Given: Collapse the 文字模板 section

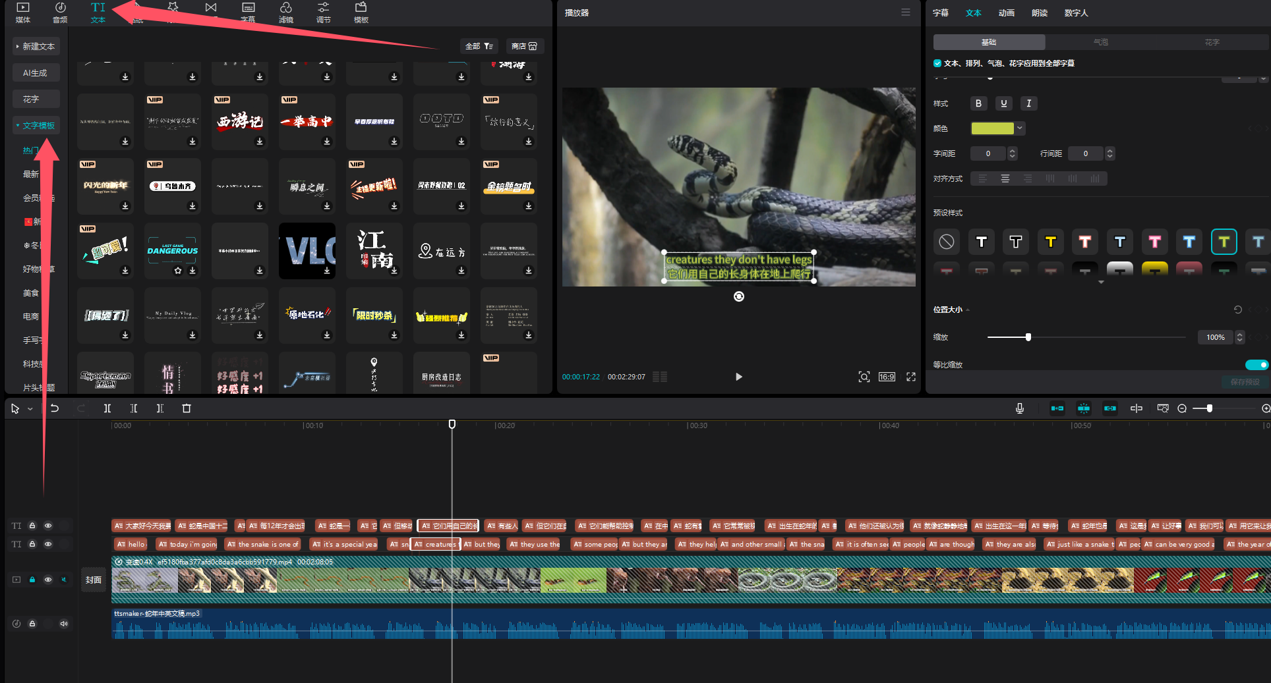Looking at the screenshot, I should [x=36, y=125].
